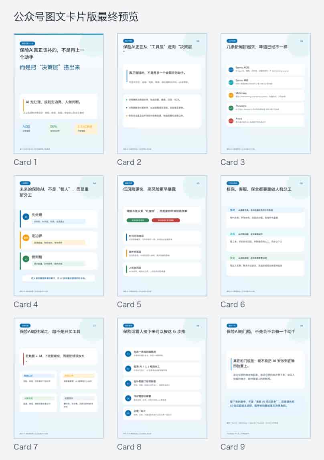Screen dimensions: 324x460
Task: Open the Card 1 thumbnail
Action: pyautogui.click(x=59, y=94)
